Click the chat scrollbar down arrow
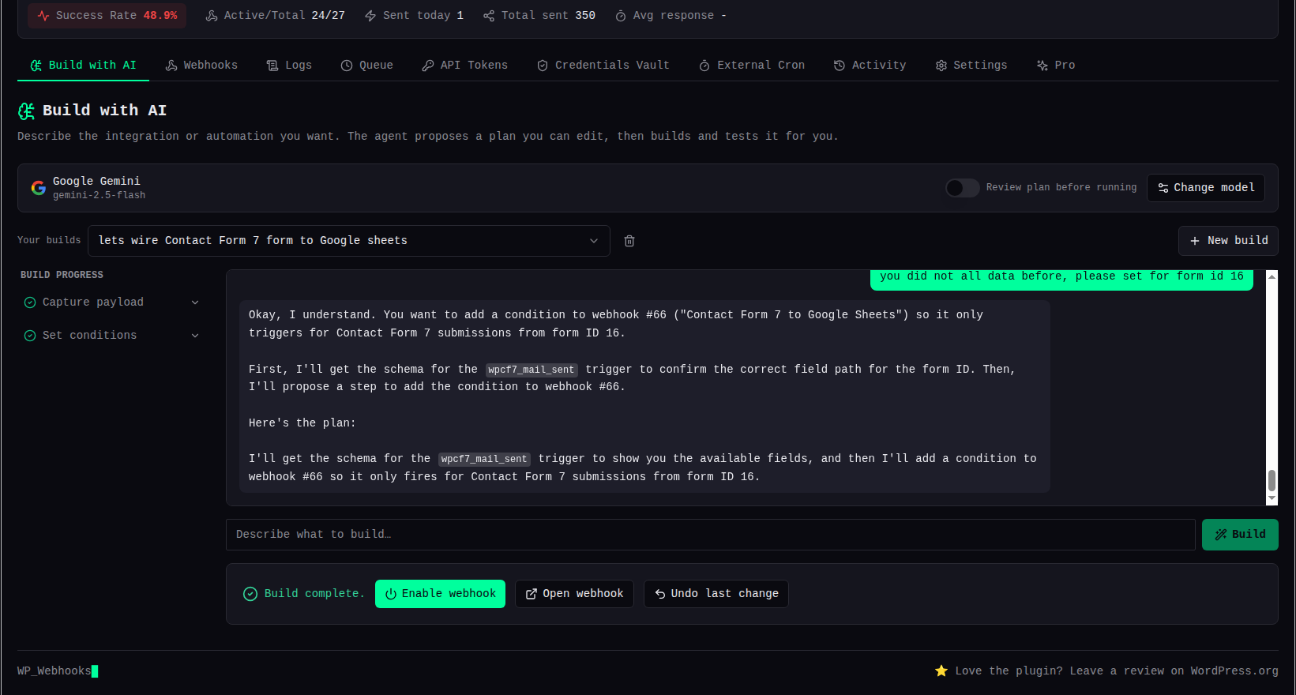The image size is (1296, 695). [1272, 499]
